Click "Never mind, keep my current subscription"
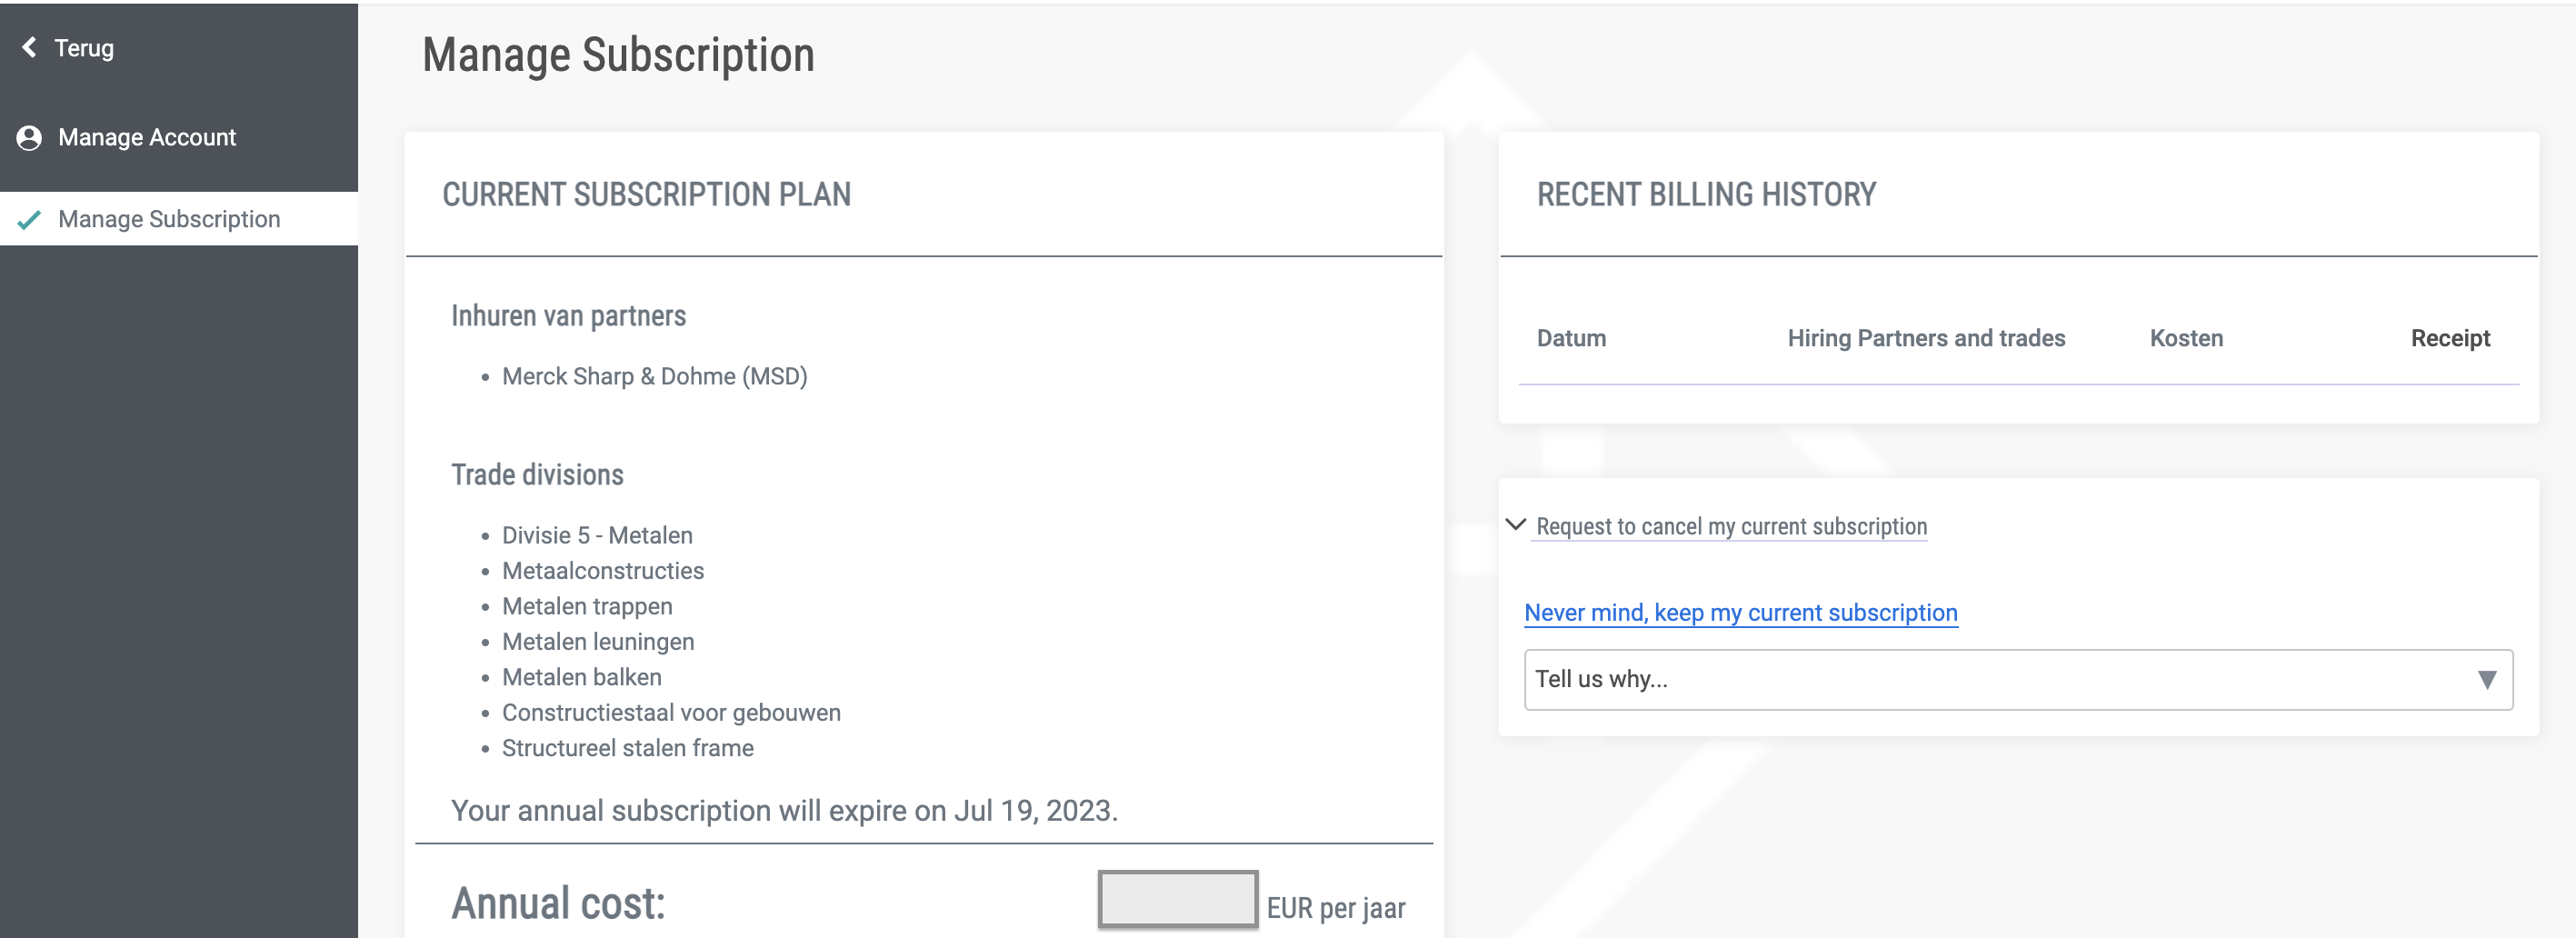Screen dimensions: 2576x938 1740,613
